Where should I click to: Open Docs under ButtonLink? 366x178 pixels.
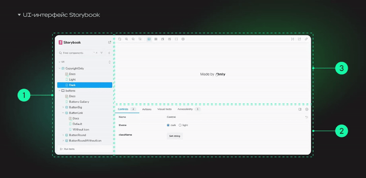(74, 118)
